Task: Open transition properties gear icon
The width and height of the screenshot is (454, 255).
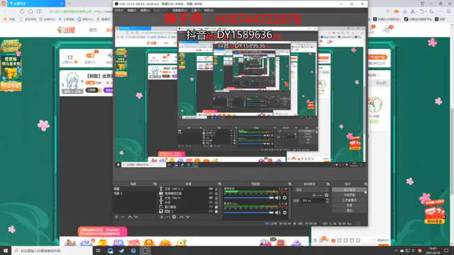Action: pyautogui.click(x=326, y=195)
